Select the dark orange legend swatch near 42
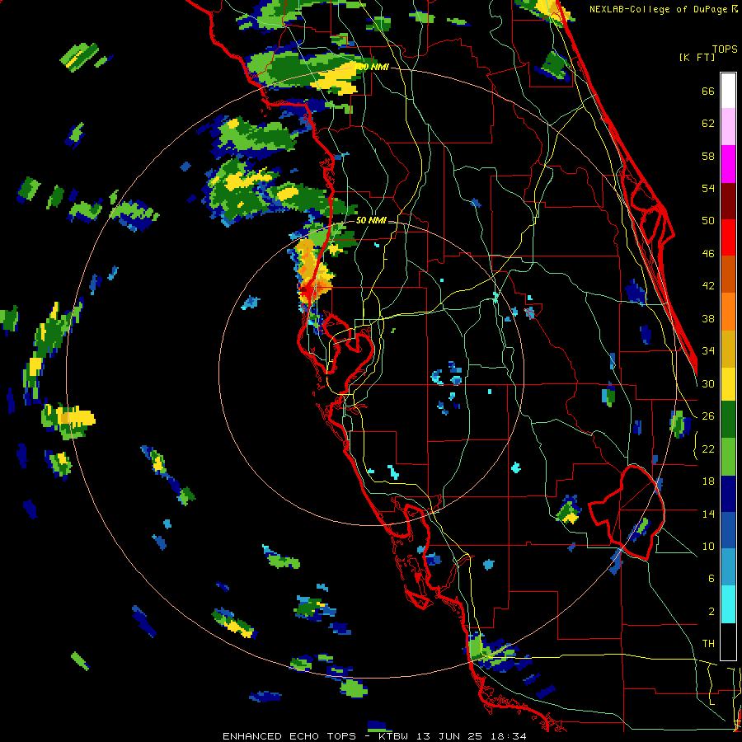The height and width of the screenshot is (742, 742). [x=728, y=275]
